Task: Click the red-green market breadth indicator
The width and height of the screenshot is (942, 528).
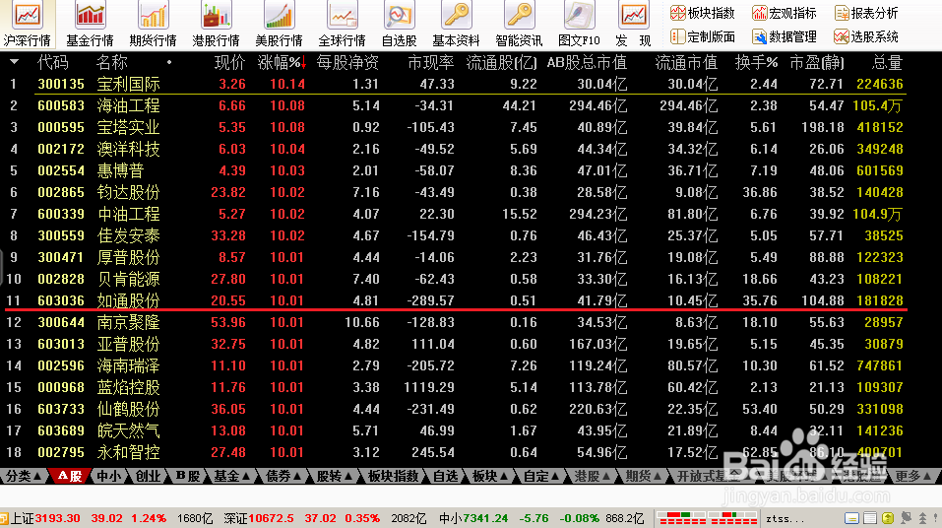Action: point(707,518)
